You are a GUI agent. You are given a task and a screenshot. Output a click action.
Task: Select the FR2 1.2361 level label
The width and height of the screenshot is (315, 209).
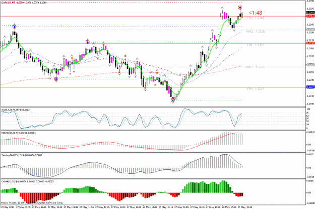coord(256,18)
